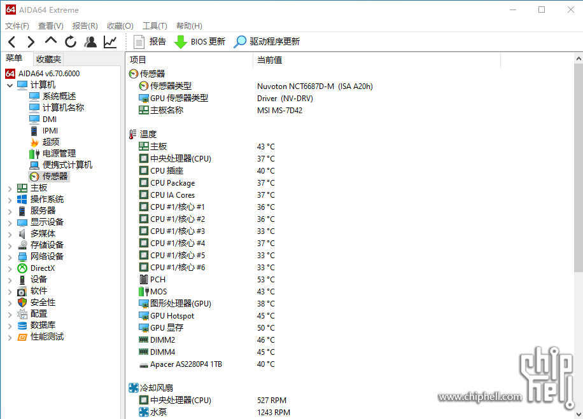The image size is (583, 419).
Task: Open the 文件(F) menu
Action: tap(17, 25)
